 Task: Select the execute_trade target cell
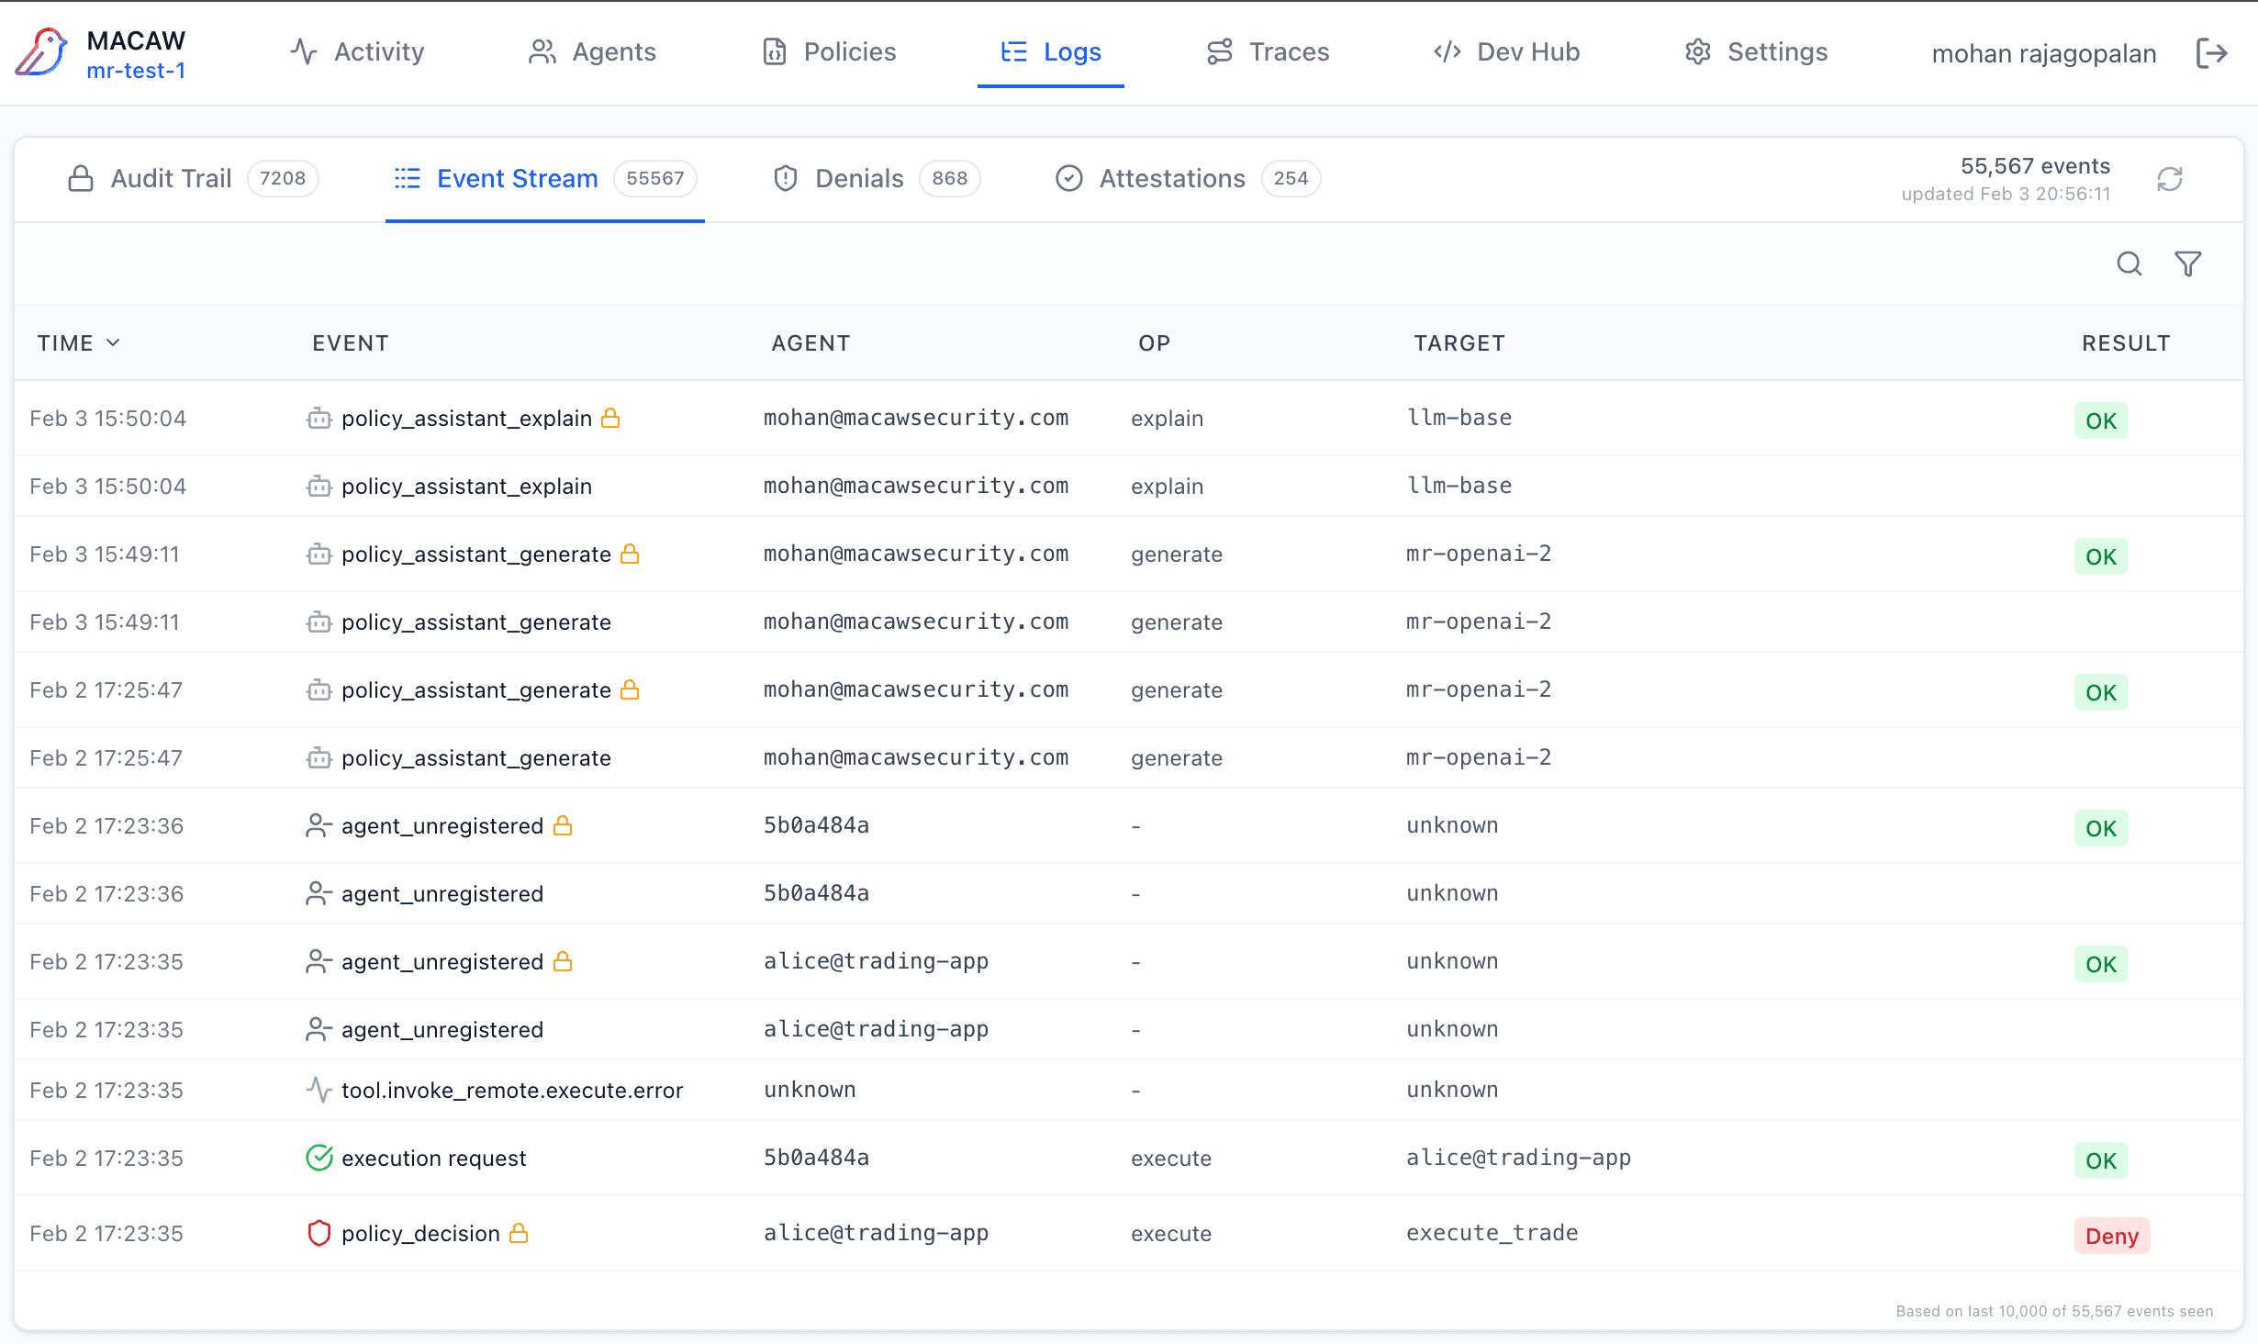click(1492, 1233)
